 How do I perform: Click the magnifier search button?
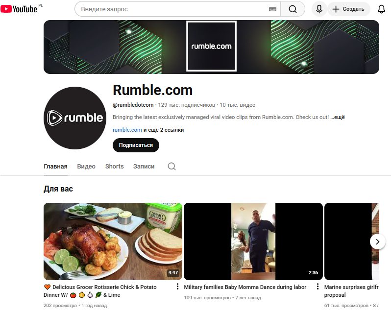coord(293,9)
